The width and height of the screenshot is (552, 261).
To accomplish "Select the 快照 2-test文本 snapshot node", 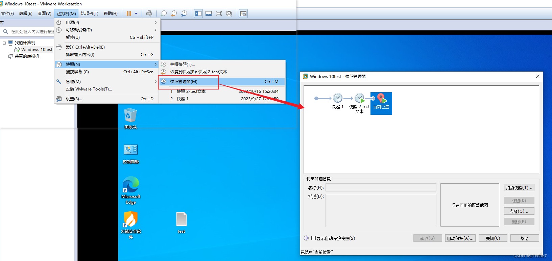I will click(359, 103).
